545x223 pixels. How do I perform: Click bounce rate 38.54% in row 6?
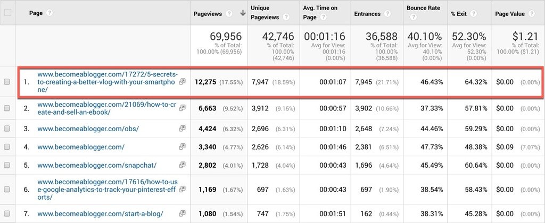(431, 190)
